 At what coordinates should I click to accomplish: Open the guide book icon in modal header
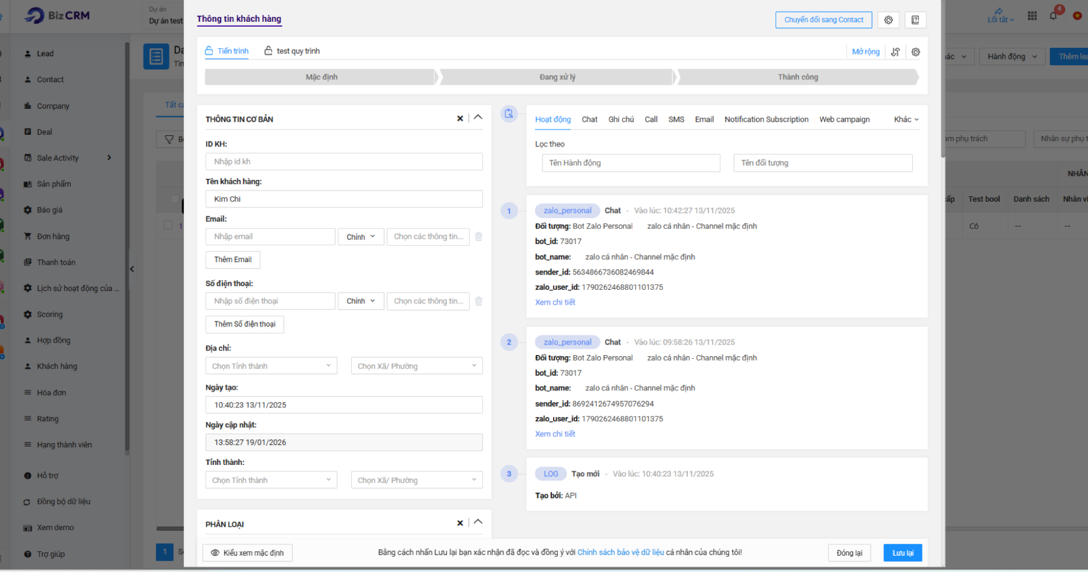coord(915,20)
